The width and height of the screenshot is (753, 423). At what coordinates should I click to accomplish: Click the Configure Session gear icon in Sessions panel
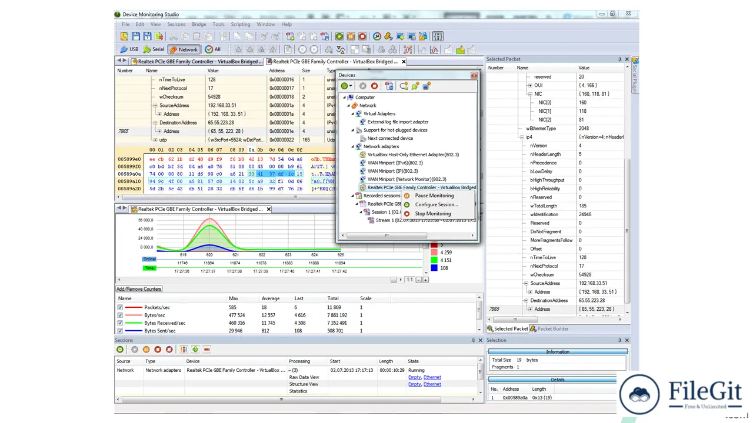pyautogui.click(x=120, y=350)
